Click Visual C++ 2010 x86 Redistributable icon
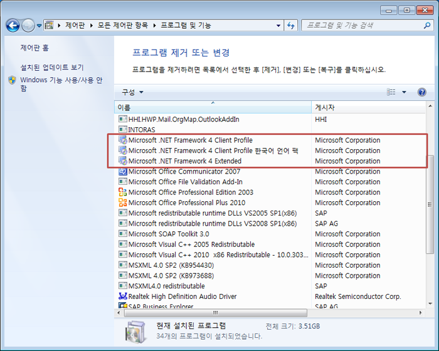The image size is (439, 351). [123, 254]
